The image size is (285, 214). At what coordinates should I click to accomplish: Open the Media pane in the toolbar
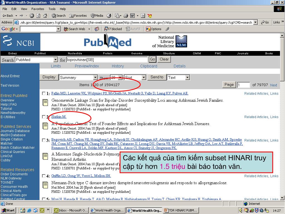pos(97,16)
